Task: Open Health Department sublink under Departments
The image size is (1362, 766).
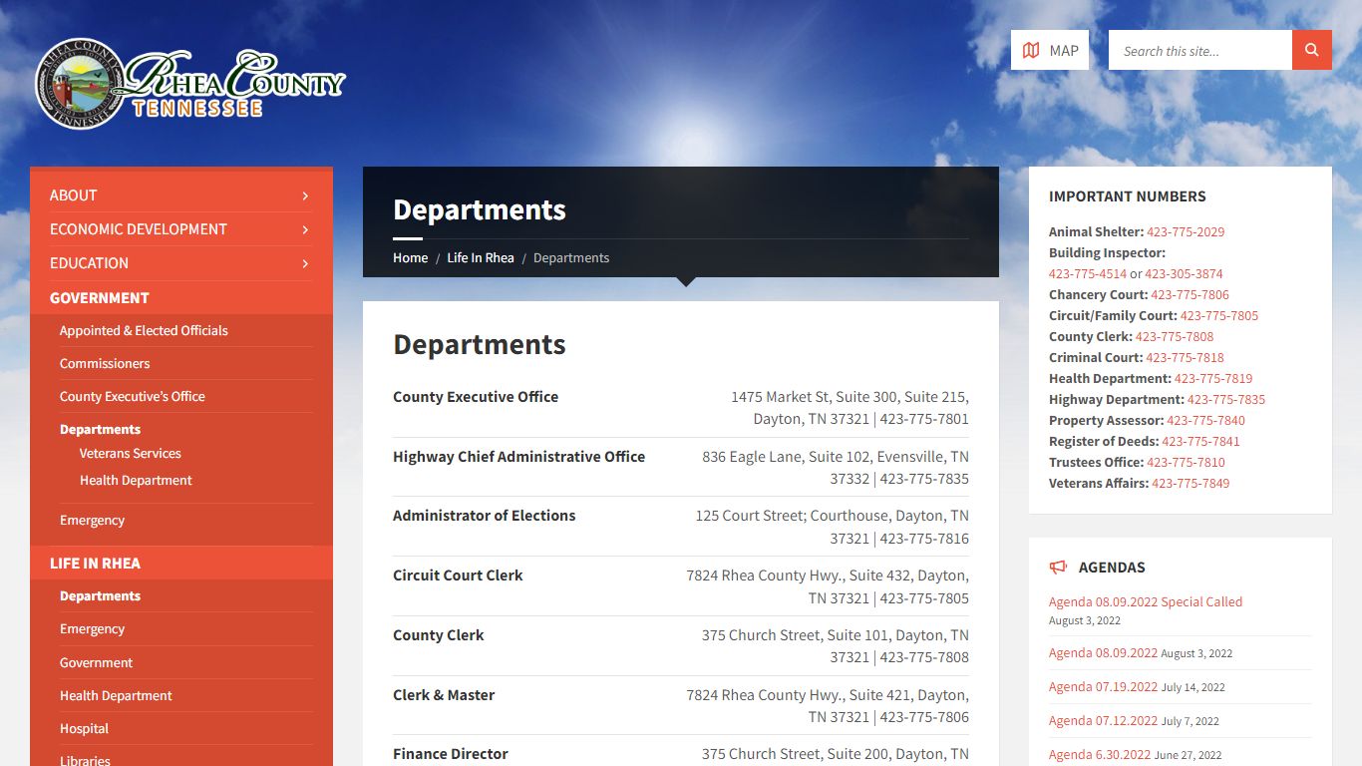Action: tap(136, 480)
